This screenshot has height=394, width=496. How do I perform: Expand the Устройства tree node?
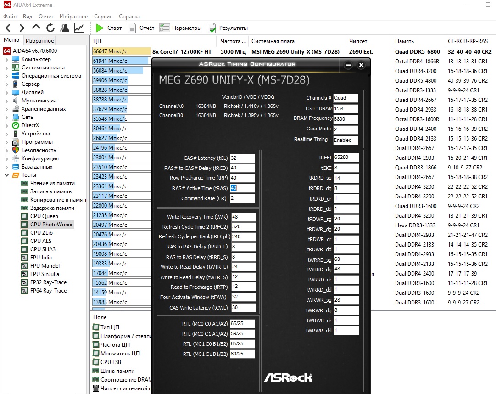(6, 134)
